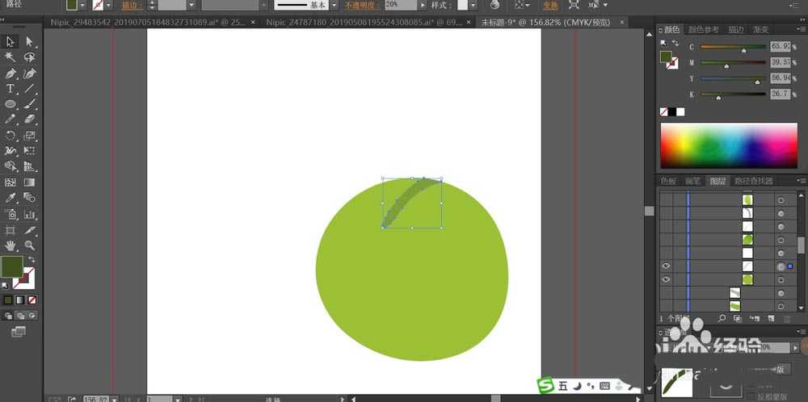Open the 路径查找器 panel tab
The width and height of the screenshot is (808, 402).
click(753, 181)
